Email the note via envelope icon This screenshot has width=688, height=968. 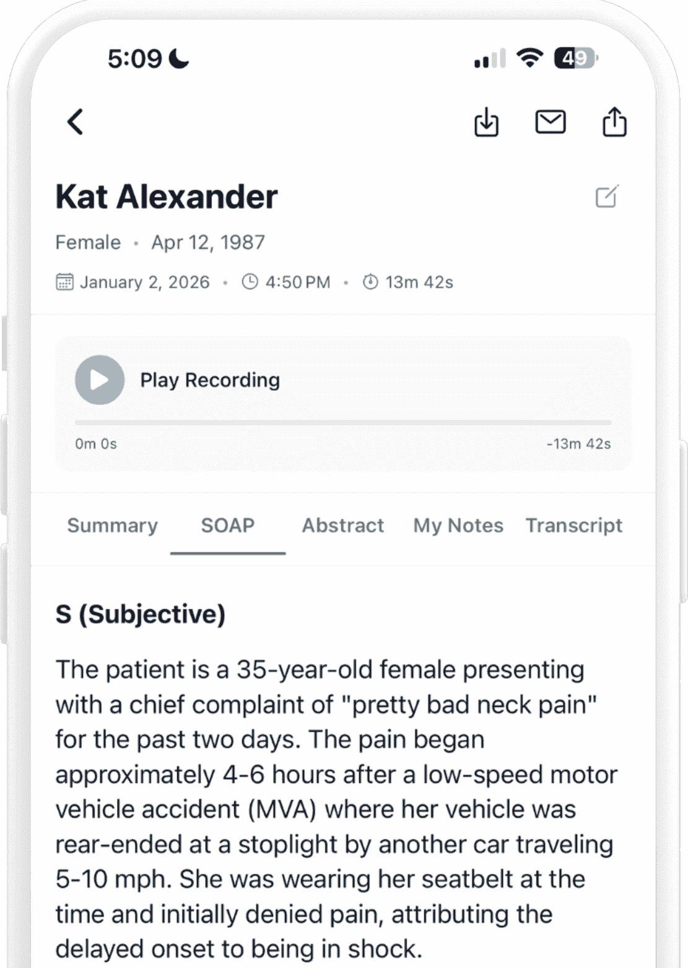point(550,122)
